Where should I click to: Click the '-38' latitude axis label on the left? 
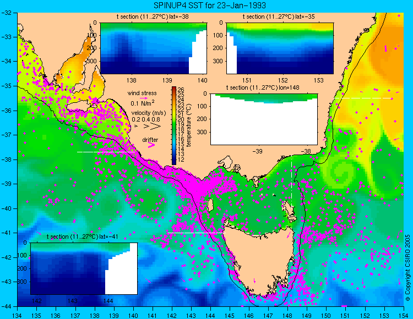click(x=6, y=159)
